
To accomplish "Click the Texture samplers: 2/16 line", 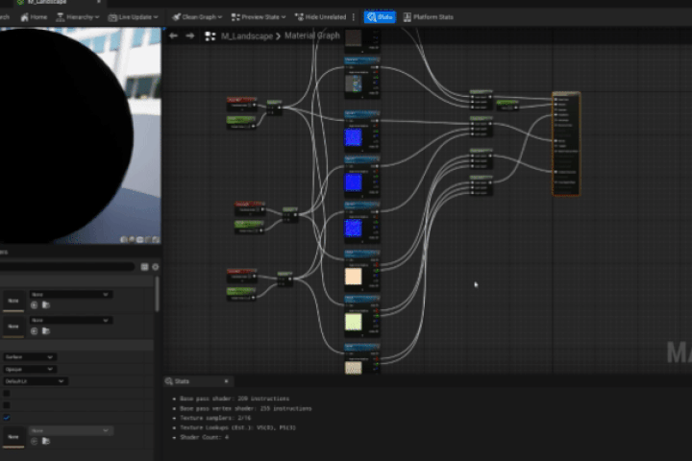I will 215,418.
